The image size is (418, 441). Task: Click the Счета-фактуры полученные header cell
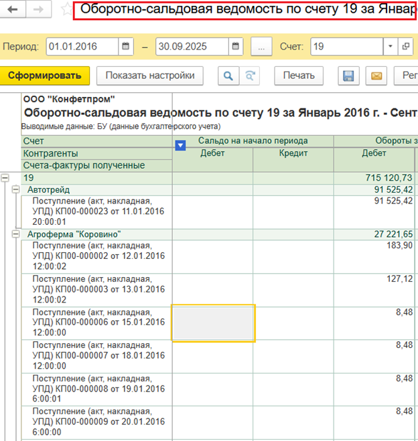[x=96, y=166]
